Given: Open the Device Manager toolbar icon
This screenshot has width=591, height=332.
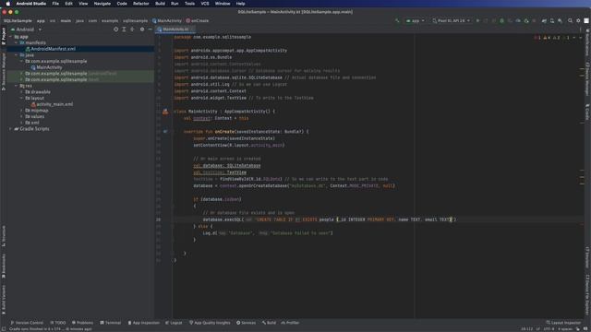Looking at the screenshot, I should click(552, 20).
